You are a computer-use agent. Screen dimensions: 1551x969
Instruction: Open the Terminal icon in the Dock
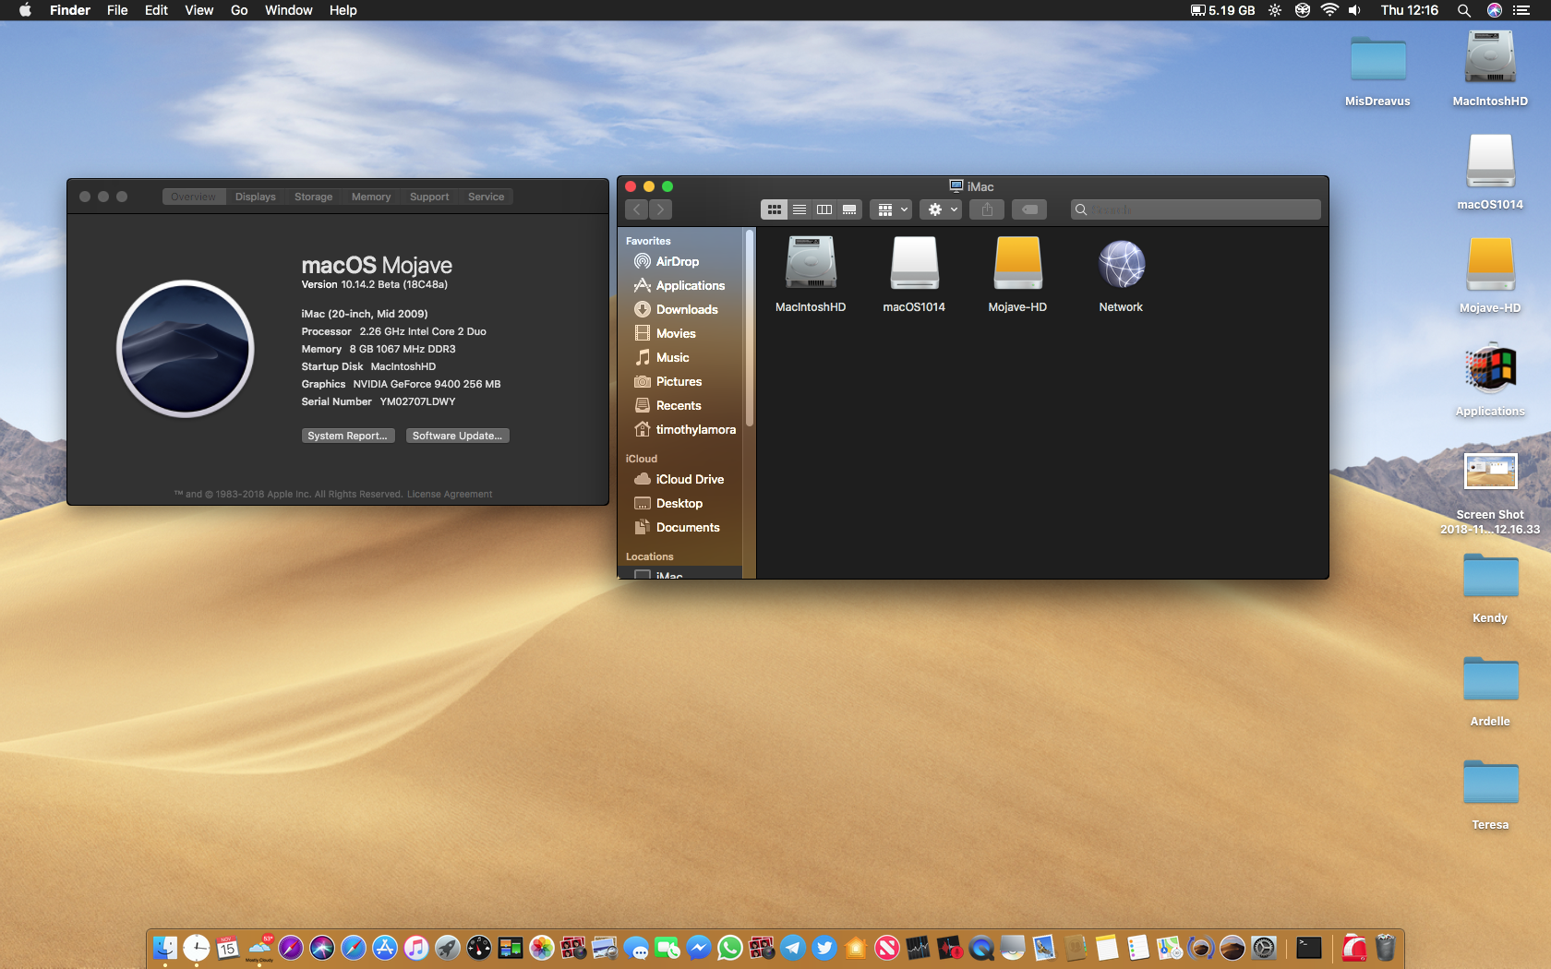[x=1308, y=948]
